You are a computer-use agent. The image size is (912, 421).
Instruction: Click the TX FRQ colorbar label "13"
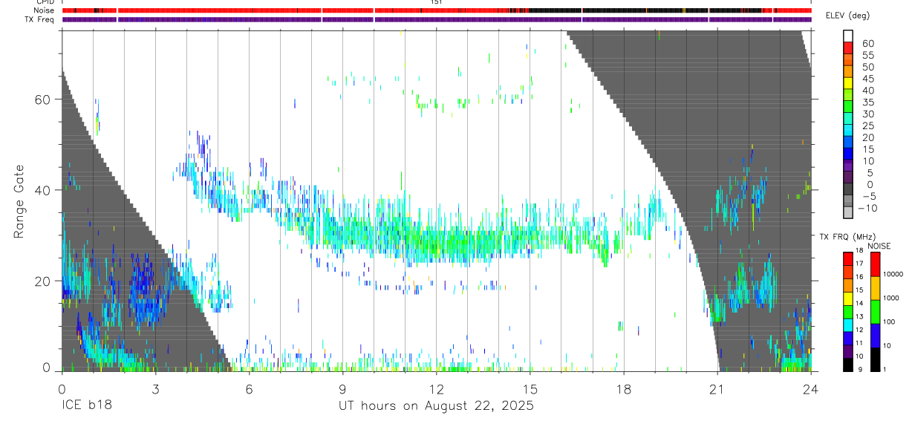pyautogui.click(x=859, y=316)
